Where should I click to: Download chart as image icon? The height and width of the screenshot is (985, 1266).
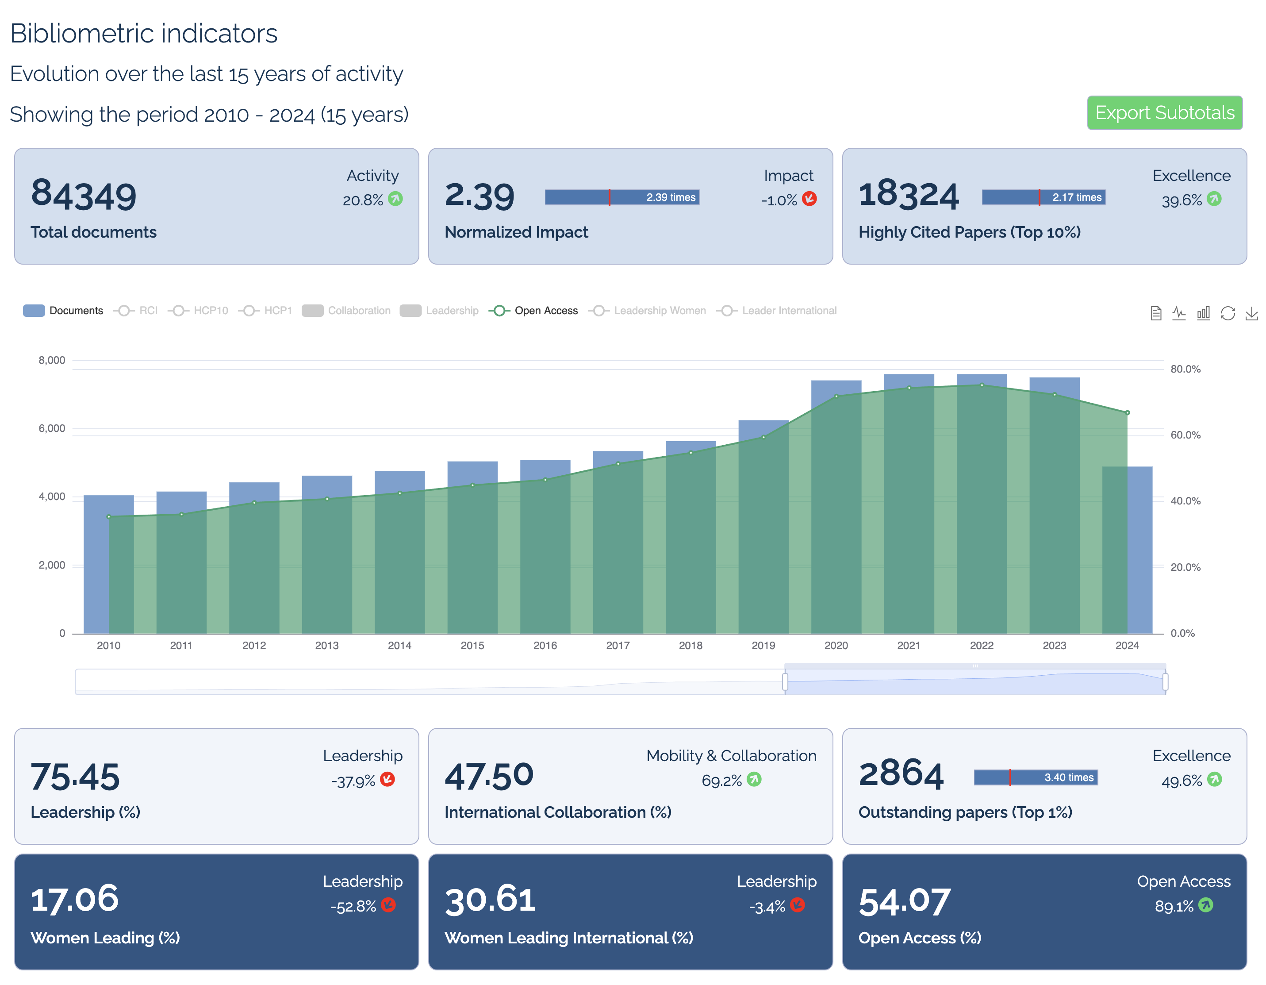click(1252, 313)
